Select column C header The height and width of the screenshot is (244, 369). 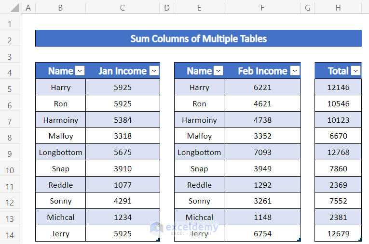click(123, 7)
